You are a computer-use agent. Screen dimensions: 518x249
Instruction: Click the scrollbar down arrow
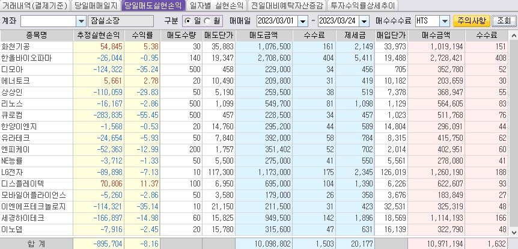coord(513,230)
